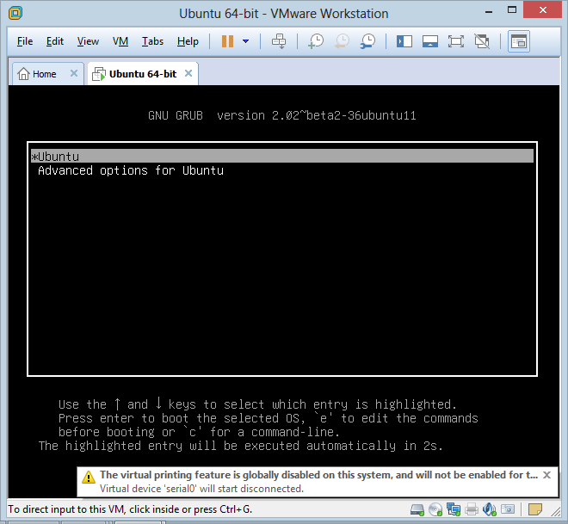Click the status bar input hint text
This screenshot has height=524, width=568.
coord(130,509)
